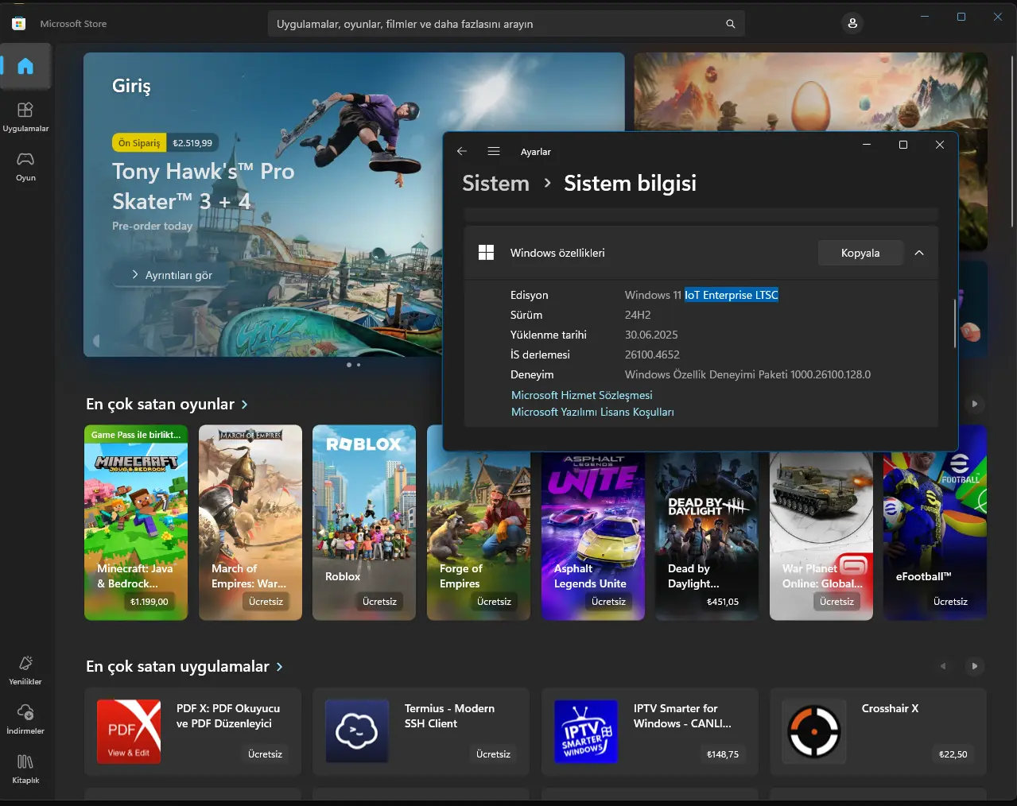1017x806 pixels.
Task: Click the Ücretsiz label on PDF X
Action: coord(265,754)
